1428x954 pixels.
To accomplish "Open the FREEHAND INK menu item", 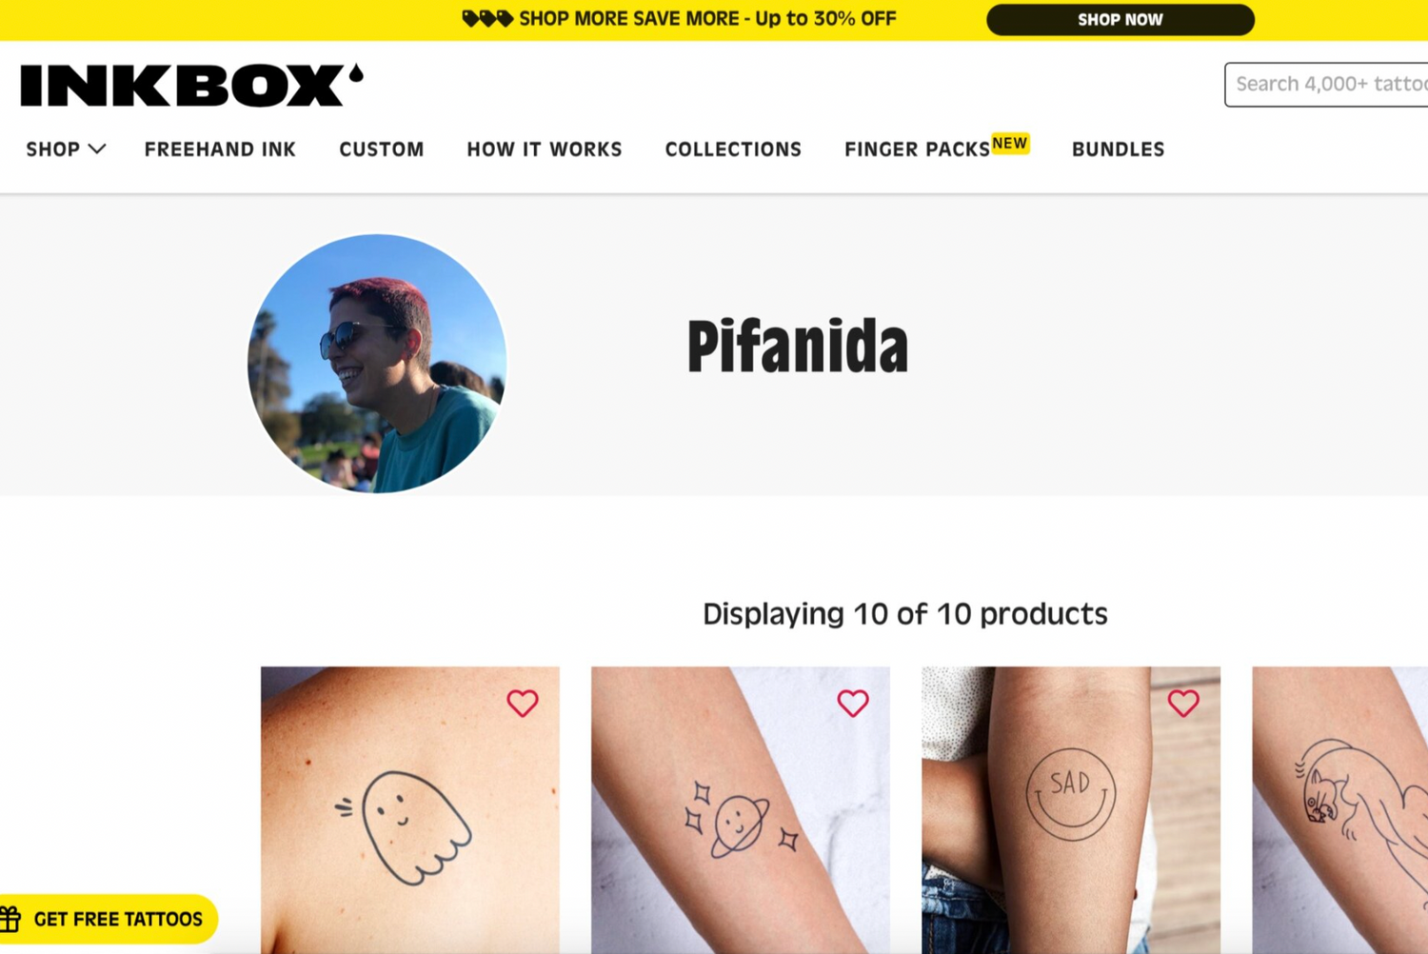I will tap(220, 149).
